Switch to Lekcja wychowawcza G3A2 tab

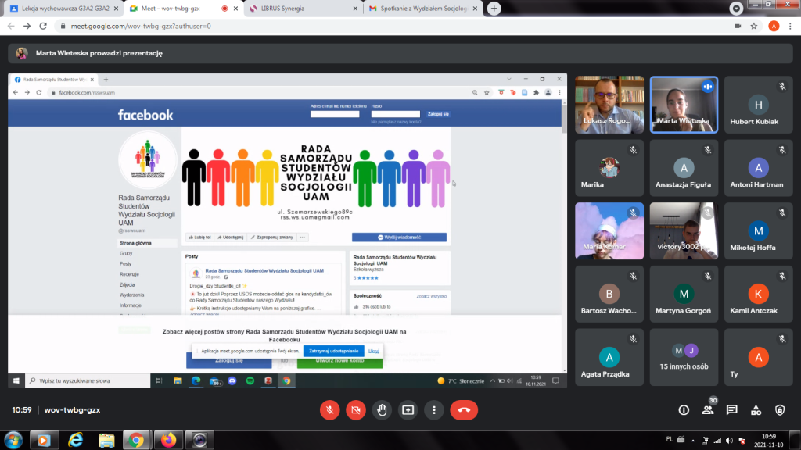59,9
